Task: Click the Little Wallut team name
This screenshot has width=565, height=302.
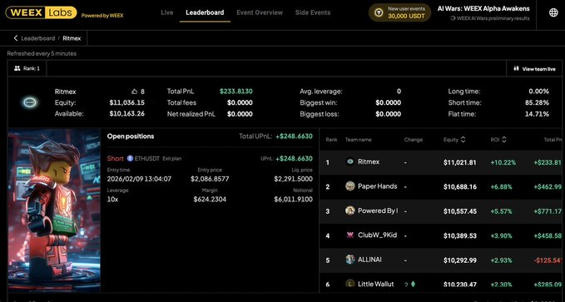Action: 376,284
